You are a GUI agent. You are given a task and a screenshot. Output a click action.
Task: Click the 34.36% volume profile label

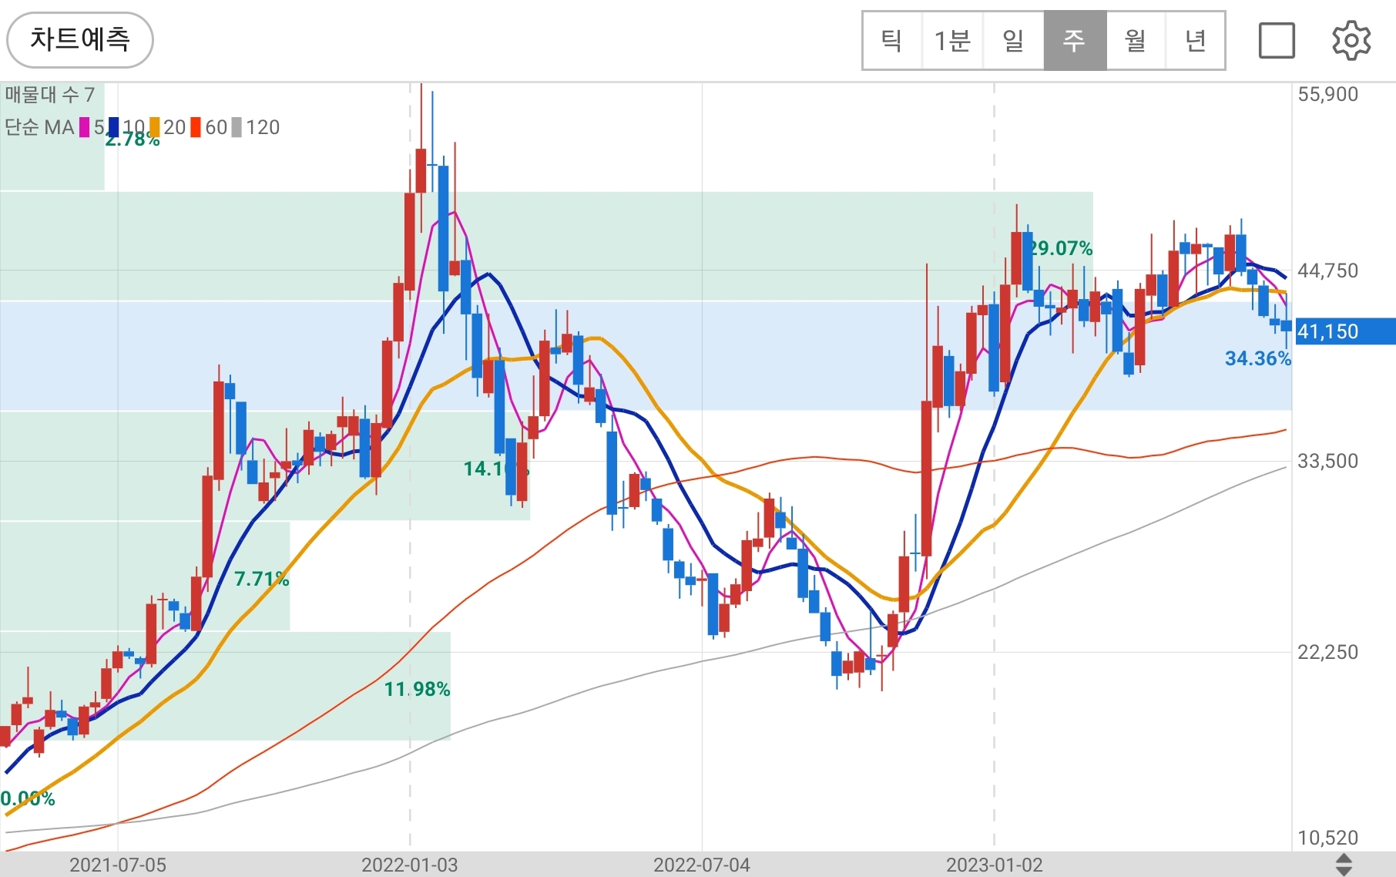pyautogui.click(x=1257, y=358)
